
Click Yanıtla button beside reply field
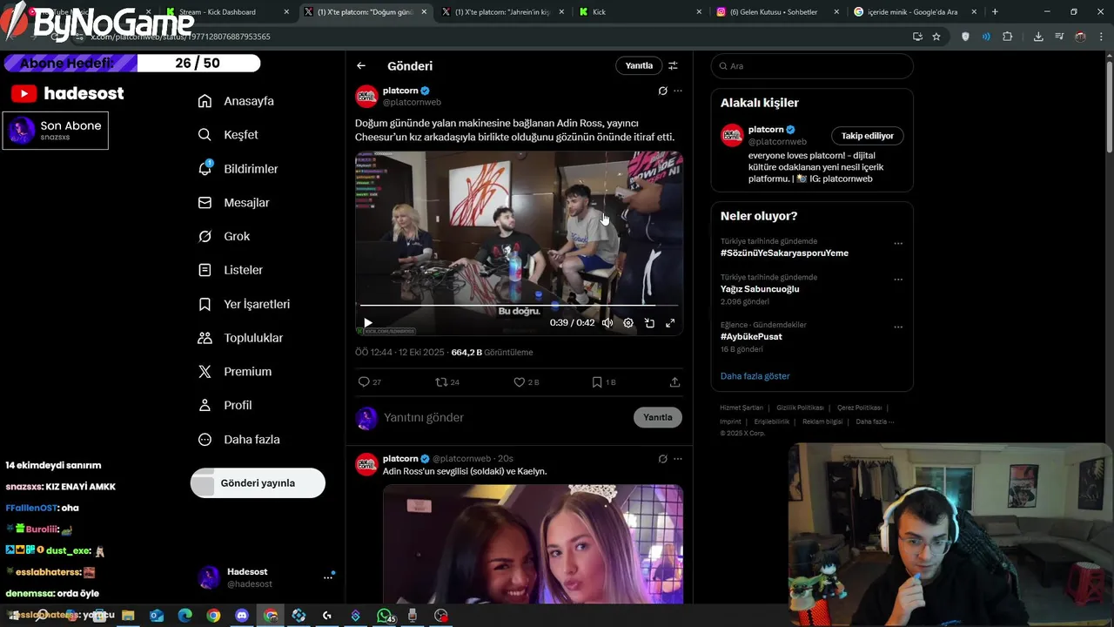click(658, 417)
